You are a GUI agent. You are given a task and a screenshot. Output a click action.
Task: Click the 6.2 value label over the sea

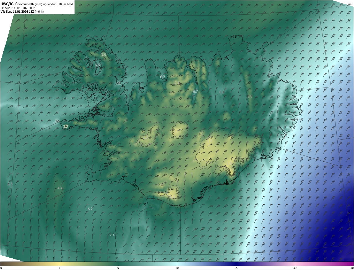click(90, 209)
